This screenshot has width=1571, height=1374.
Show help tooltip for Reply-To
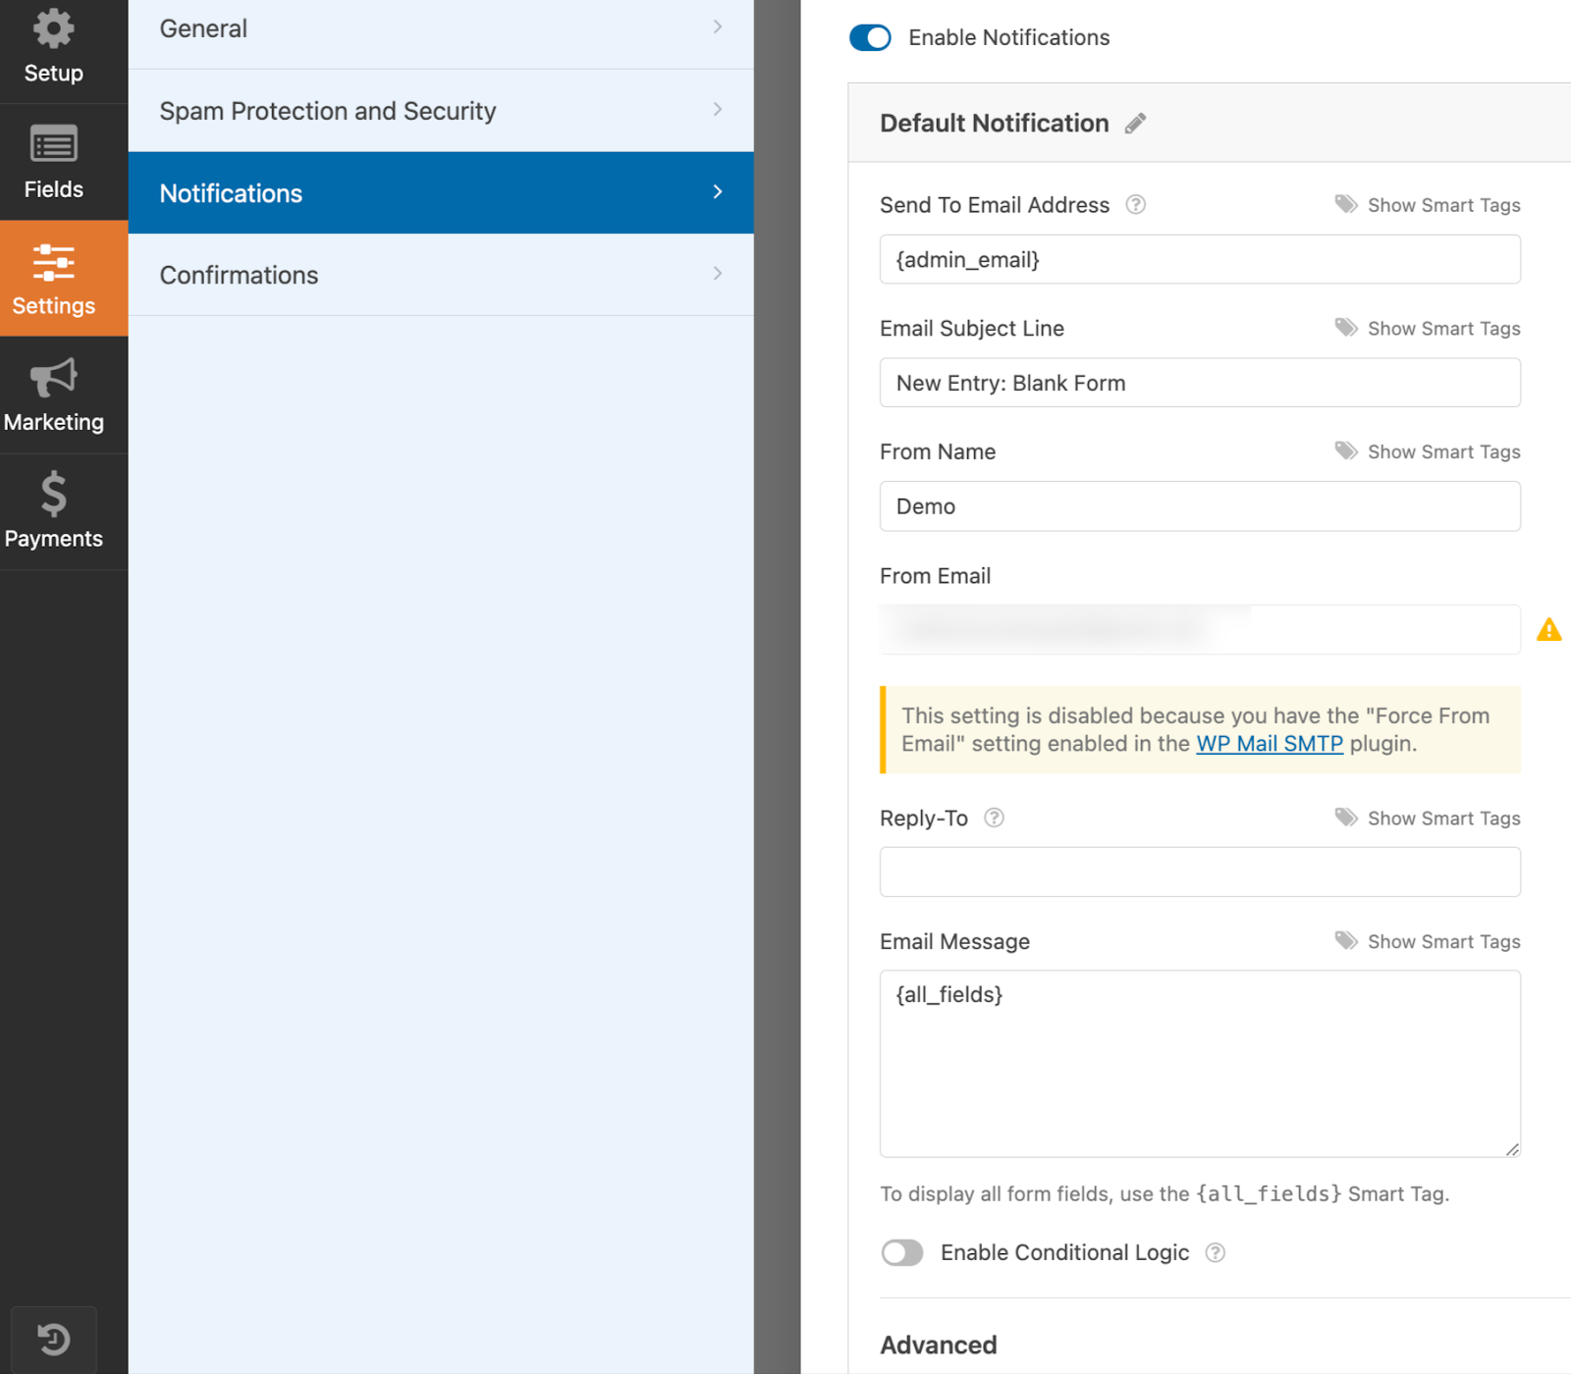tap(994, 818)
